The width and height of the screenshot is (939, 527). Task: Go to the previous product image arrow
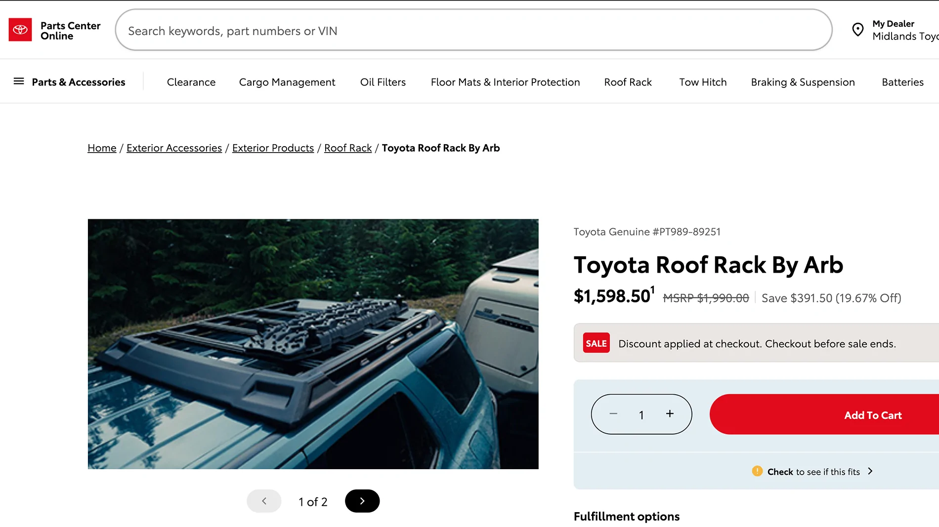[264, 501]
